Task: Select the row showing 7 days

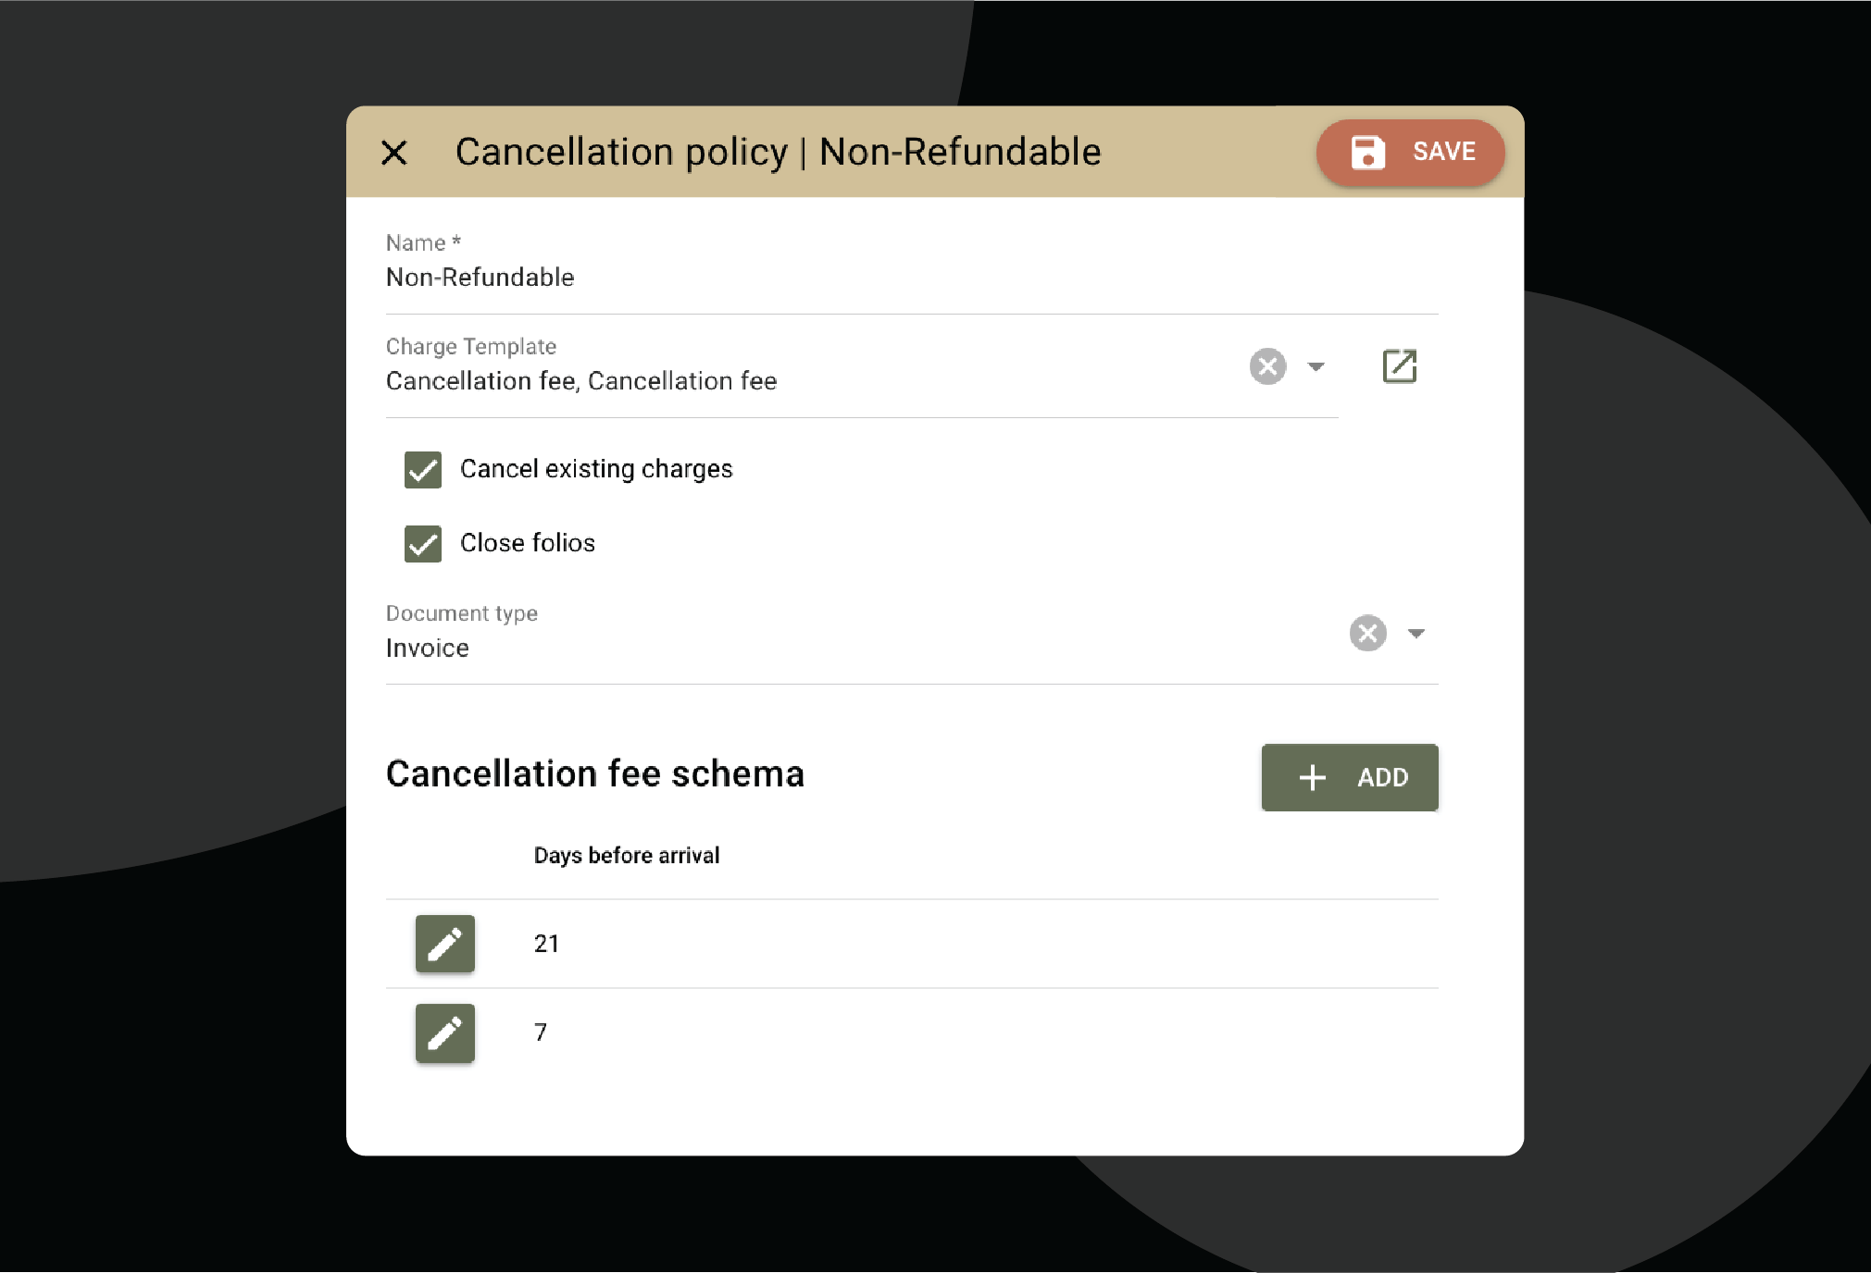Action: (926, 1032)
